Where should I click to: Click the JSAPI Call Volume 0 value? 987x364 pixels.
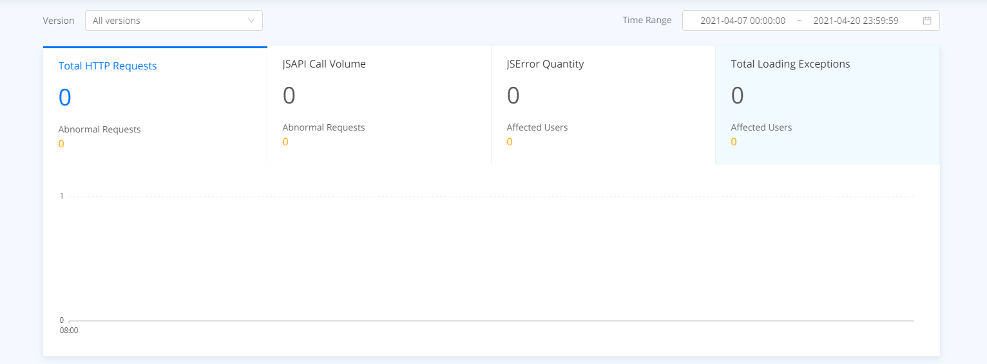coord(289,96)
